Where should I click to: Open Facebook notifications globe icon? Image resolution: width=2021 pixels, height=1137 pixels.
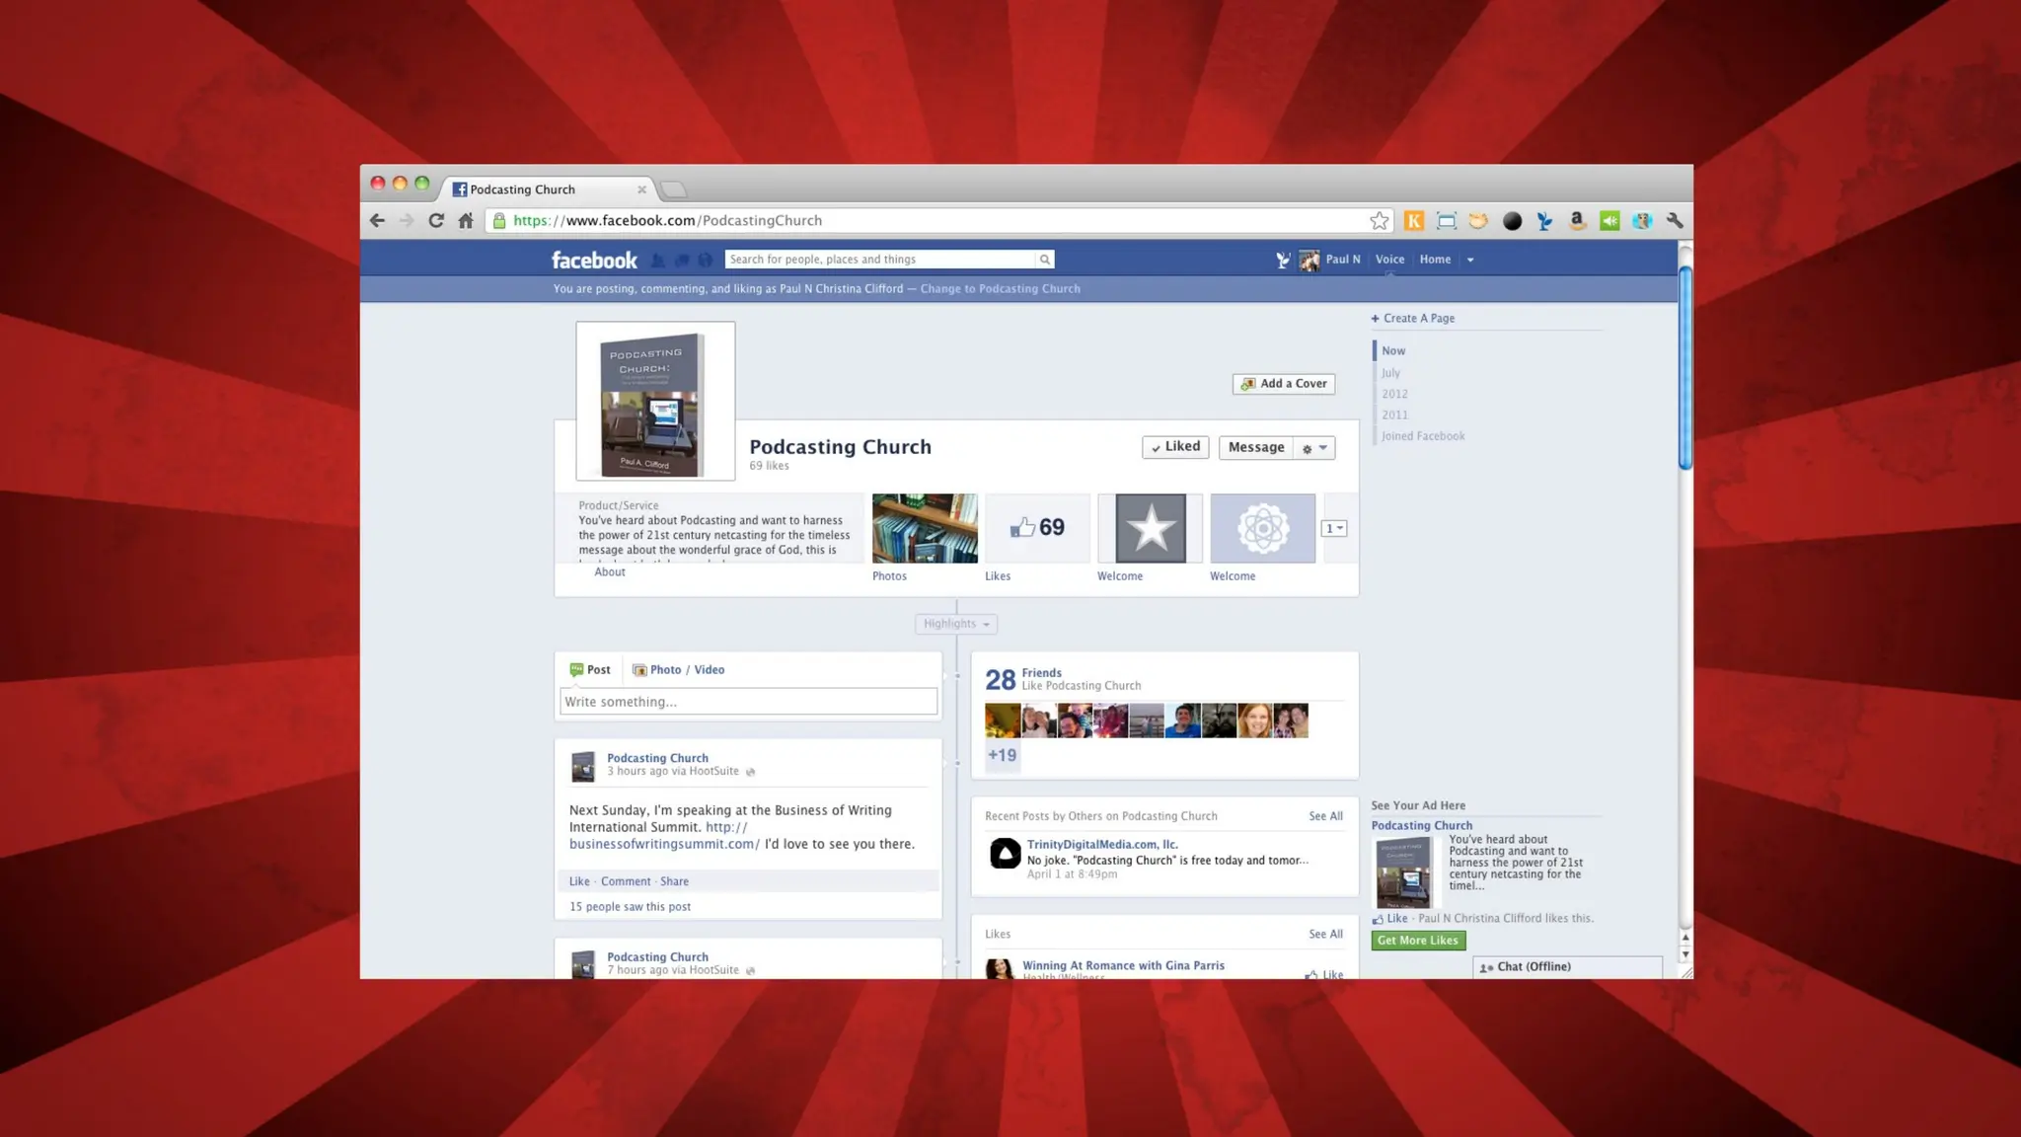pos(705,261)
